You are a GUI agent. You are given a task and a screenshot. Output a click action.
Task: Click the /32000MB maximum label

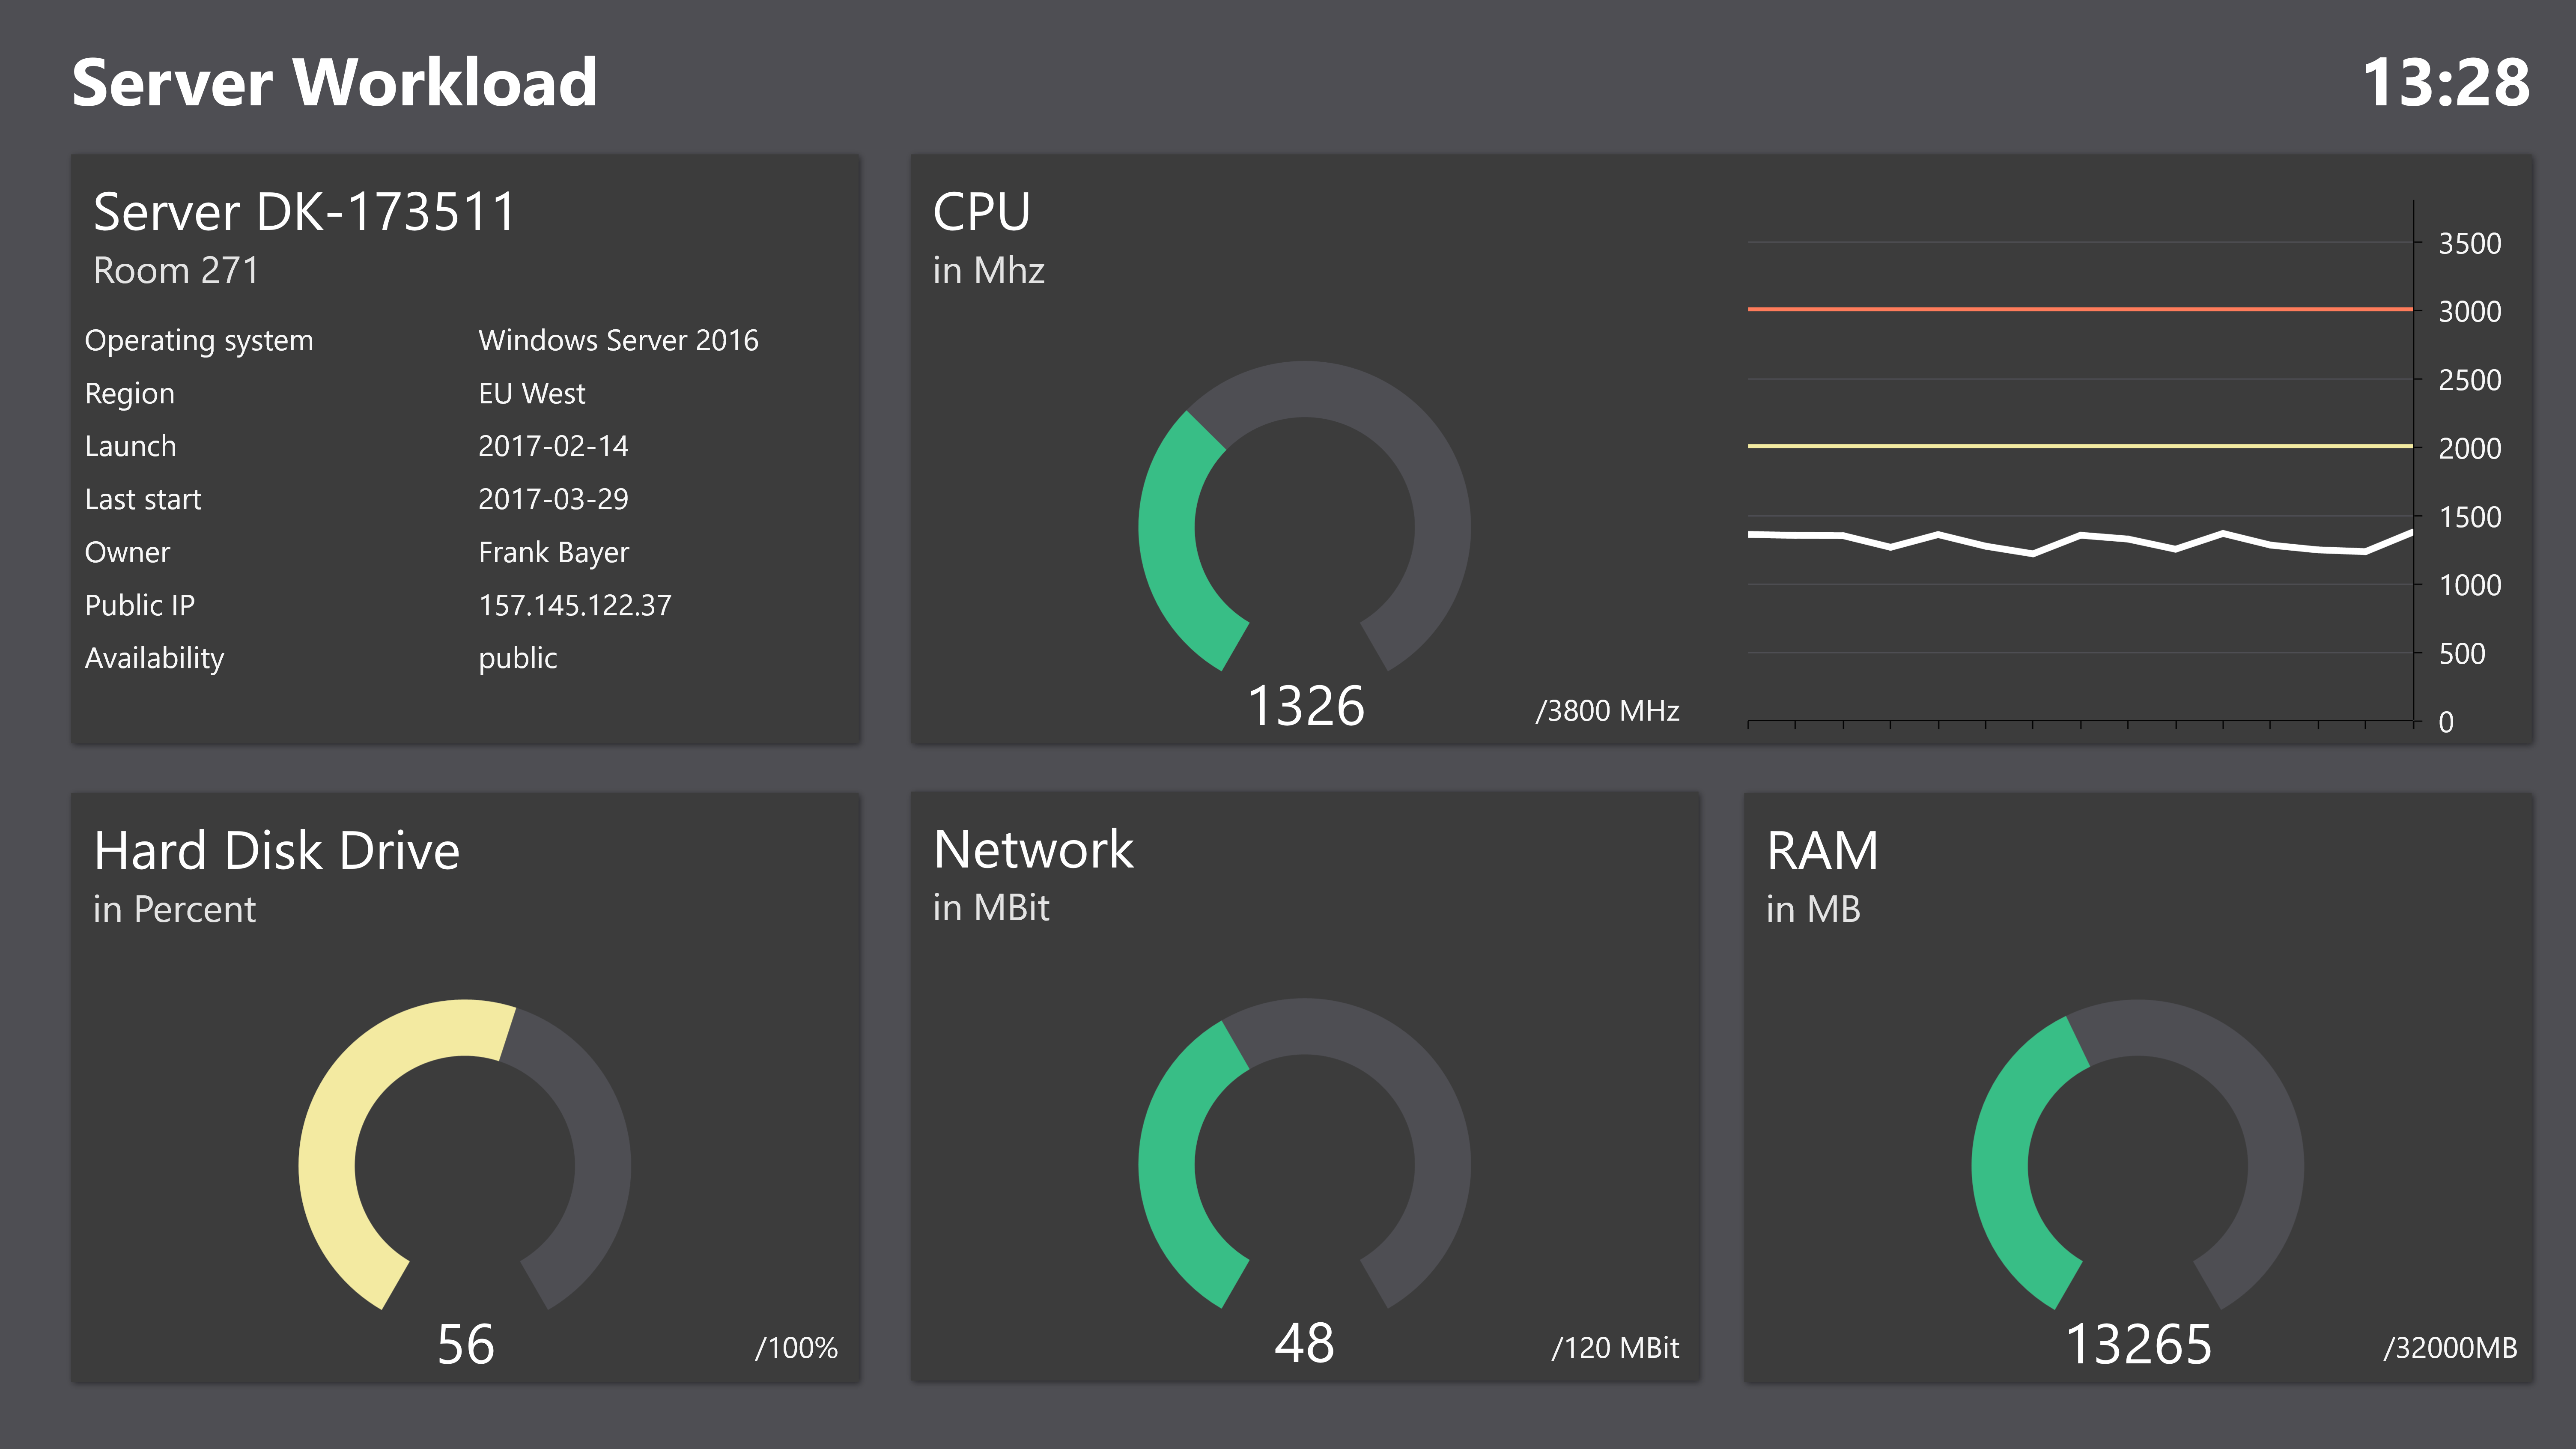coord(2450,1348)
